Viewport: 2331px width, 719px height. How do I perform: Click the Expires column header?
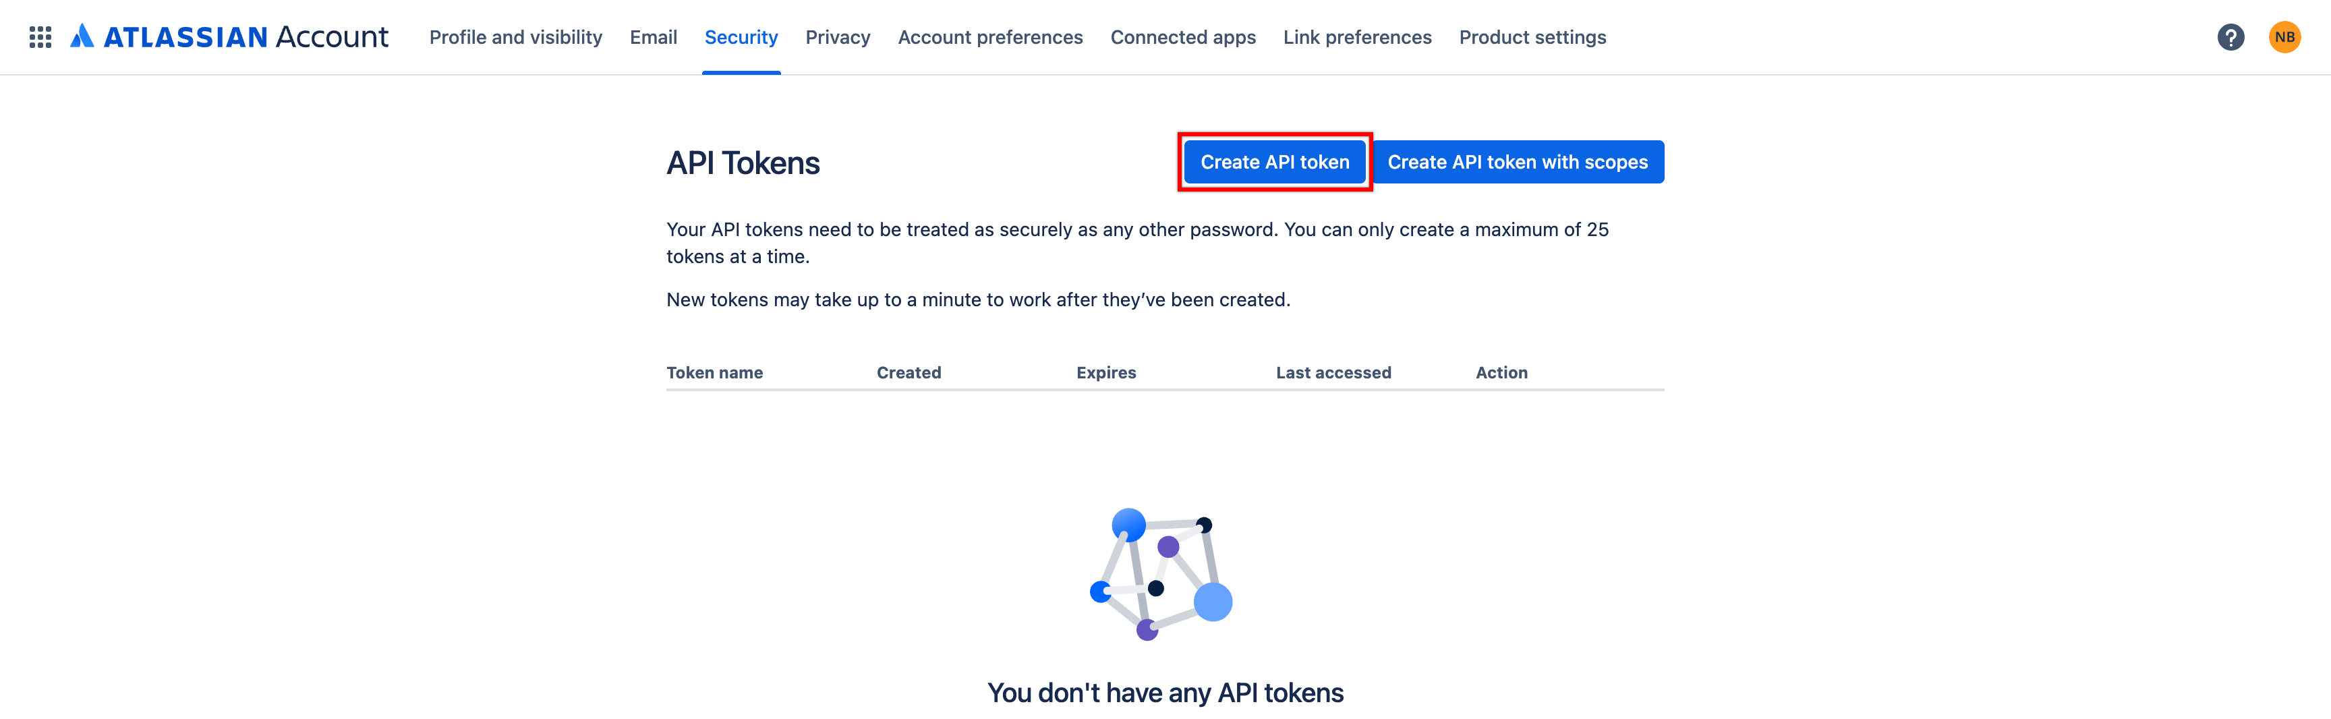pyautogui.click(x=1105, y=372)
